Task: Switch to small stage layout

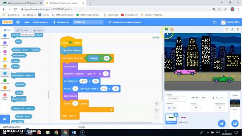Action: (x=226, y=29)
